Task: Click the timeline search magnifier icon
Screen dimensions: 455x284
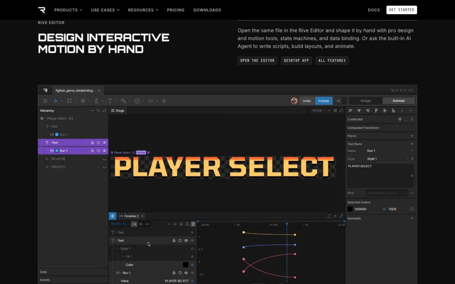Action: (x=175, y=224)
